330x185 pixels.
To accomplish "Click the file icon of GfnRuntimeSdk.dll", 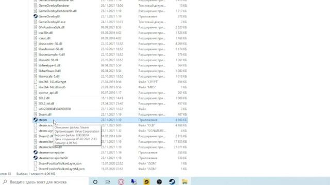I will (x=36, y=27).
